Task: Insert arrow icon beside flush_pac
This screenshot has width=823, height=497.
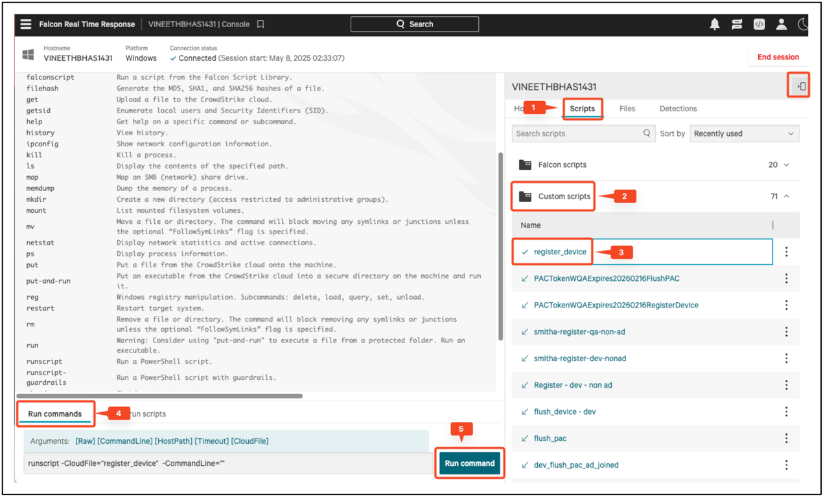Action: pyautogui.click(x=525, y=438)
